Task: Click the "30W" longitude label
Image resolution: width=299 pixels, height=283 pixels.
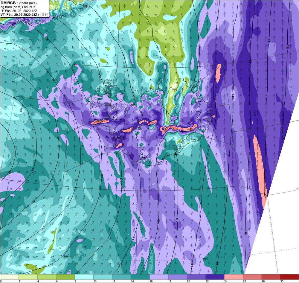Action: tap(21, 110)
